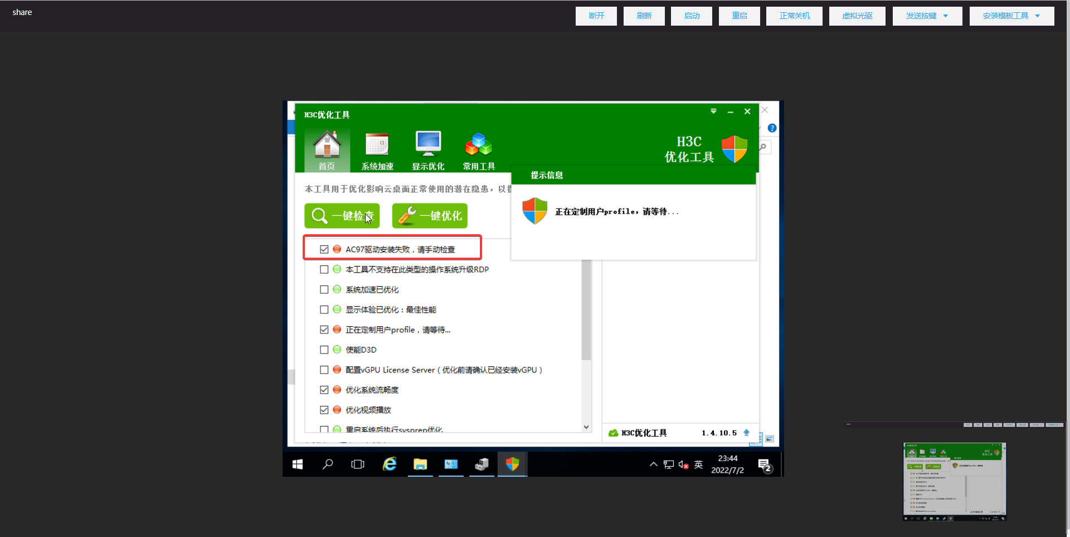Open the 首页 home tab

coord(327,150)
